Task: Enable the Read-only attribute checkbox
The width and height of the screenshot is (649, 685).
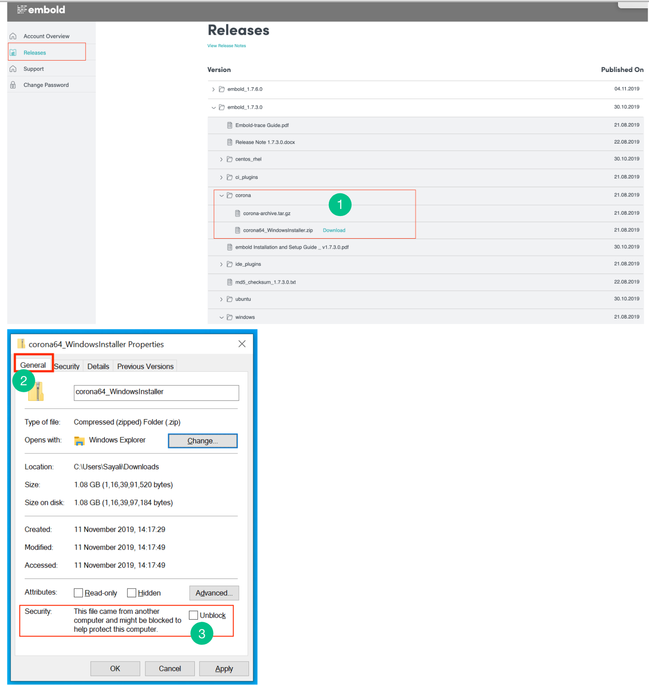Action: pyautogui.click(x=79, y=593)
